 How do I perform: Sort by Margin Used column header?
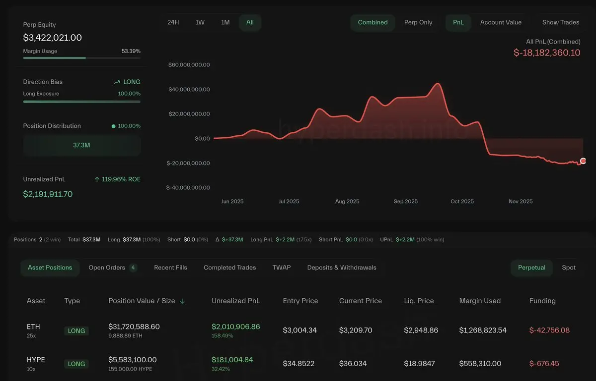[480, 301]
